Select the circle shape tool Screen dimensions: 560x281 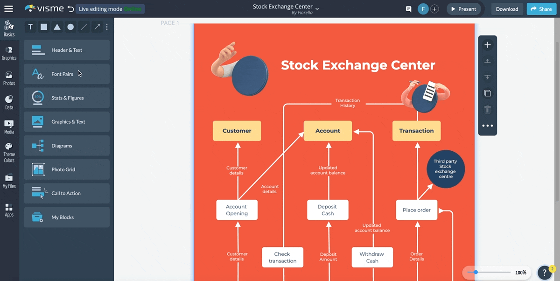click(x=70, y=27)
